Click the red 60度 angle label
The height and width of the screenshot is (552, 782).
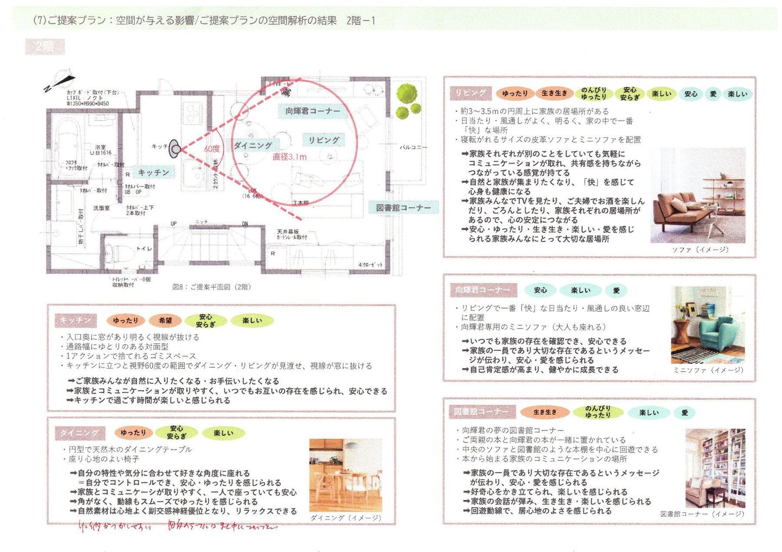[x=212, y=149]
